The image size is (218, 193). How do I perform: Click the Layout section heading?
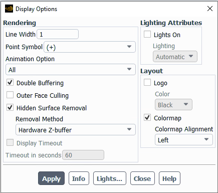[151, 71]
